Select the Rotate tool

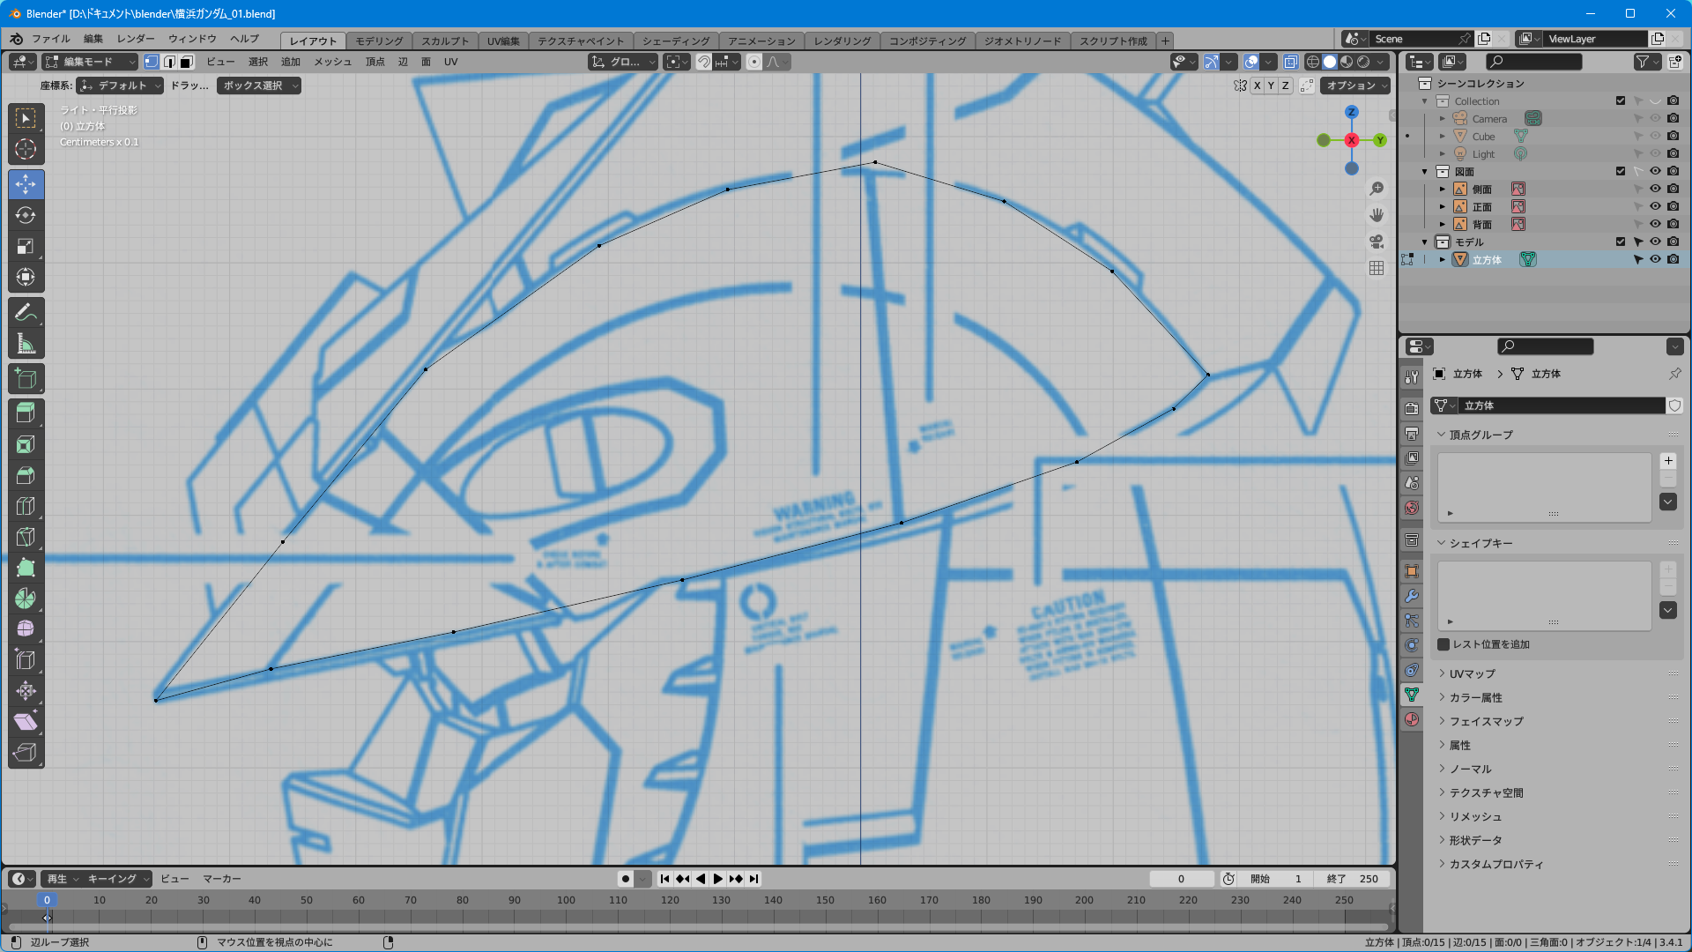point(26,215)
